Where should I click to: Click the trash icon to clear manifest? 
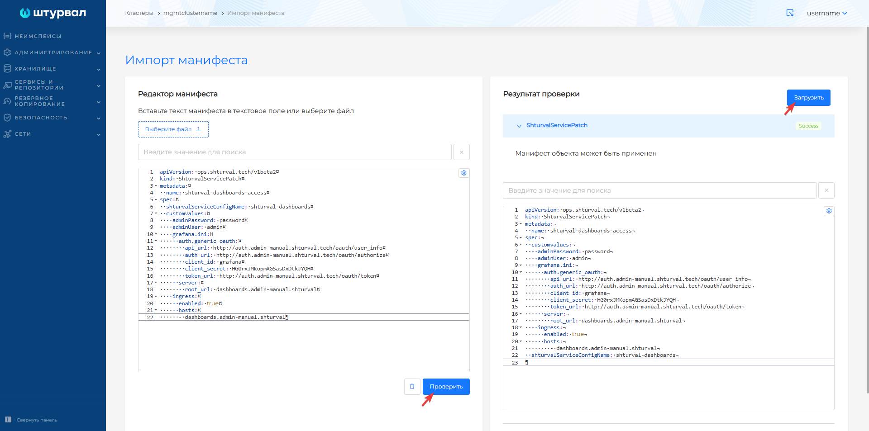pyautogui.click(x=412, y=387)
